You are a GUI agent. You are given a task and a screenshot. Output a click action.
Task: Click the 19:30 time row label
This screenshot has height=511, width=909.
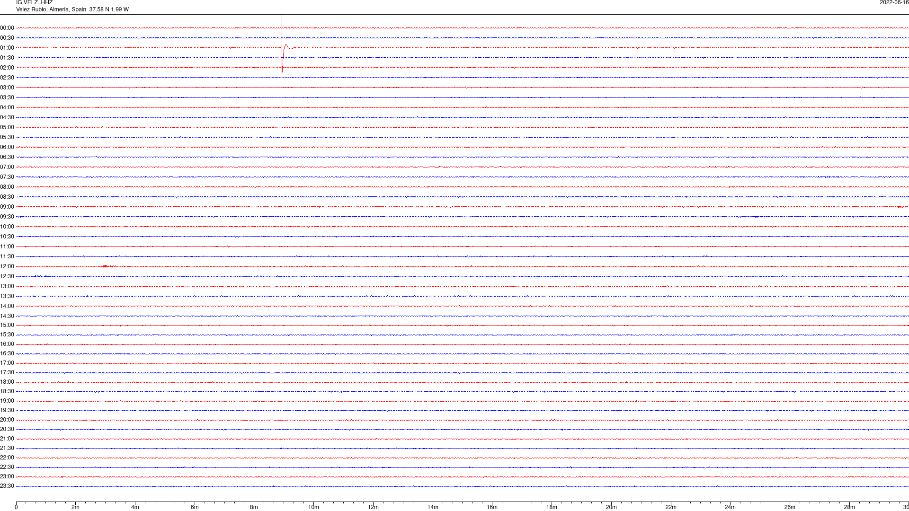[7, 410]
